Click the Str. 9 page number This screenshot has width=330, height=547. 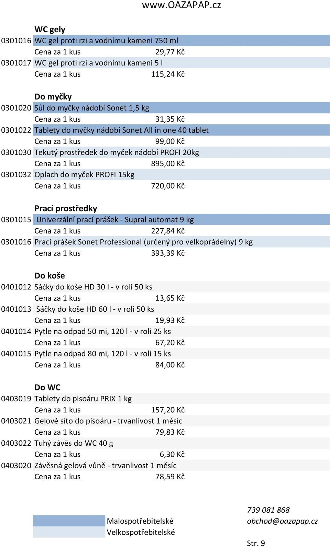coord(256,543)
